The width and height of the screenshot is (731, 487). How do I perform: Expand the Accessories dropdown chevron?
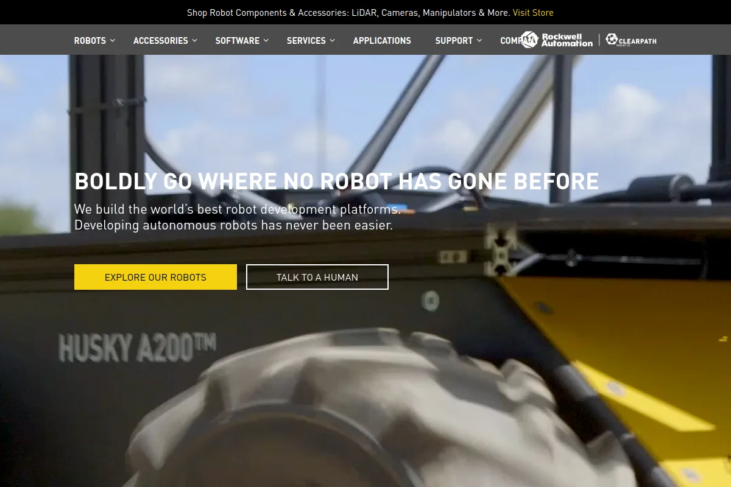[195, 40]
